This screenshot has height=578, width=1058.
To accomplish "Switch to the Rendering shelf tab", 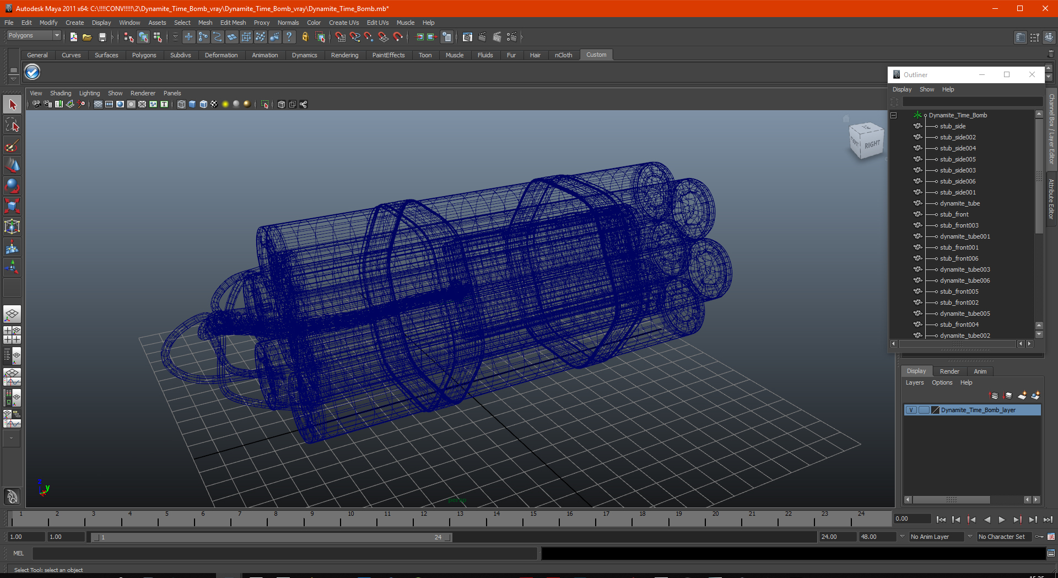I will click(x=344, y=55).
